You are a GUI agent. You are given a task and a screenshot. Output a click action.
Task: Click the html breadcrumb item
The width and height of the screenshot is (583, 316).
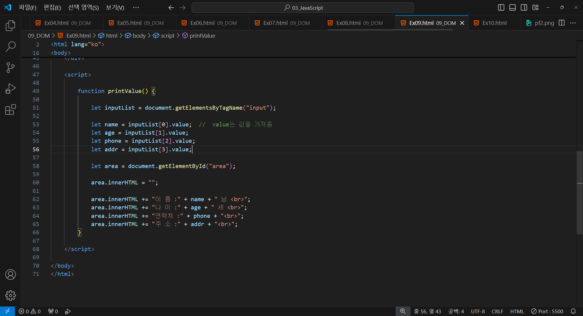(x=108, y=36)
